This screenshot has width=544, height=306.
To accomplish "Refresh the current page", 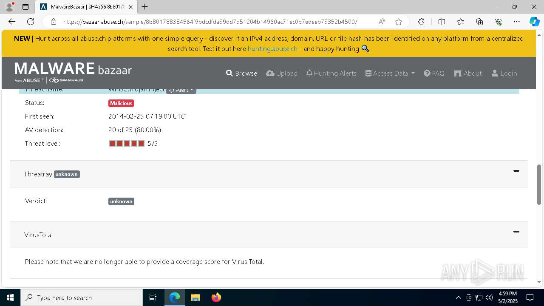I will (x=31, y=22).
